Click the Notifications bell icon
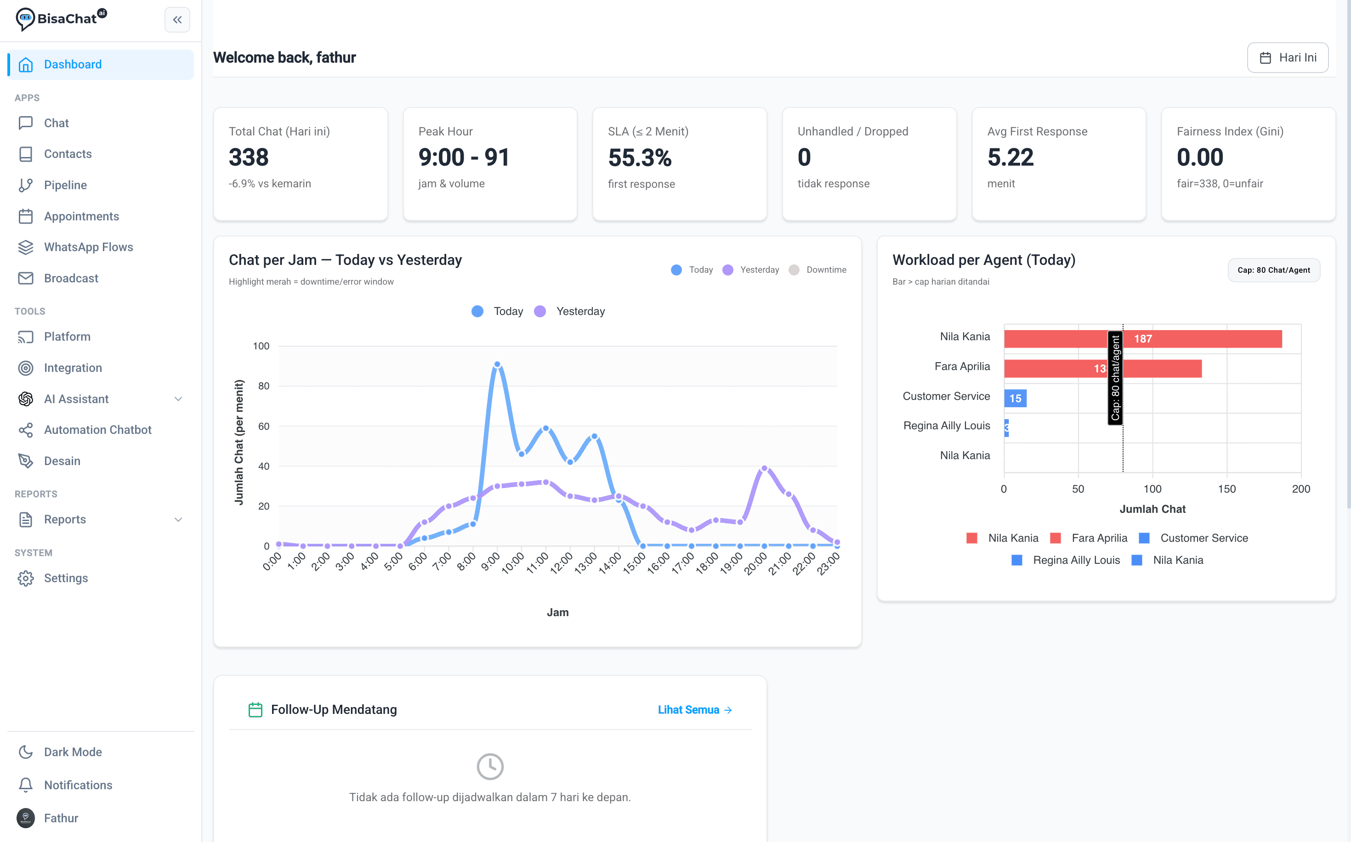Screen dimensions: 1351x842 pos(26,785)
